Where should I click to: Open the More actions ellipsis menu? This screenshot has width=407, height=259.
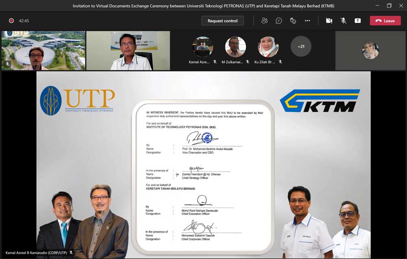point(307,20)
